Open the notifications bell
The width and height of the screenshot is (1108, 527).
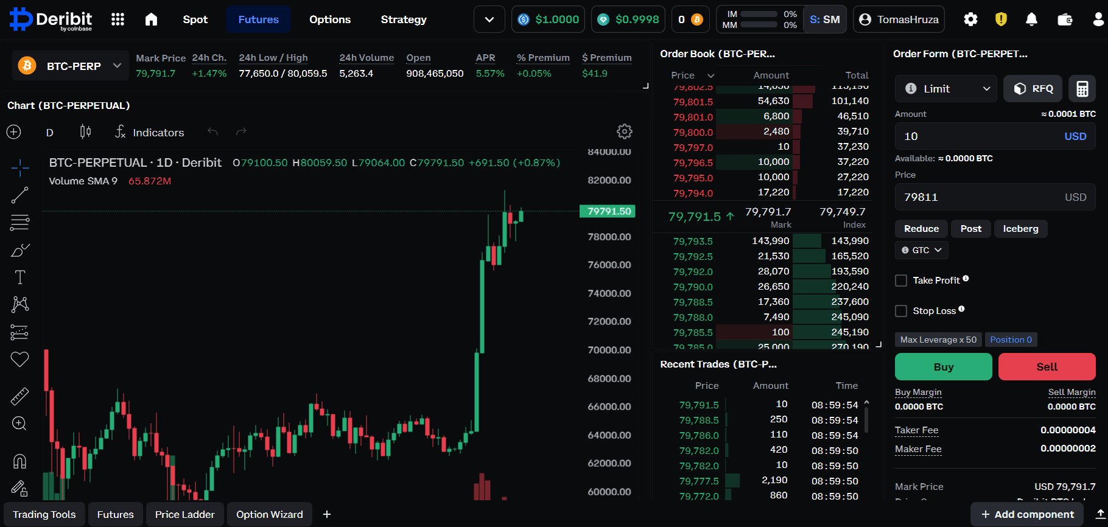point(1031,19)
